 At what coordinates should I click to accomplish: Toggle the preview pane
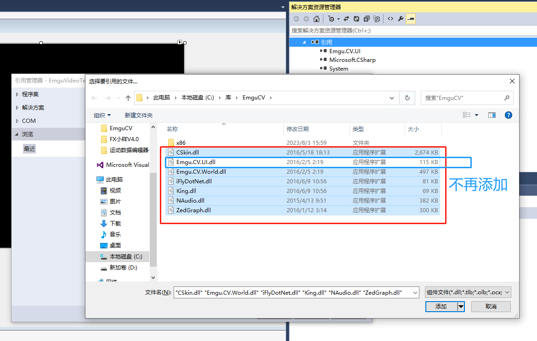coord(492,115)
